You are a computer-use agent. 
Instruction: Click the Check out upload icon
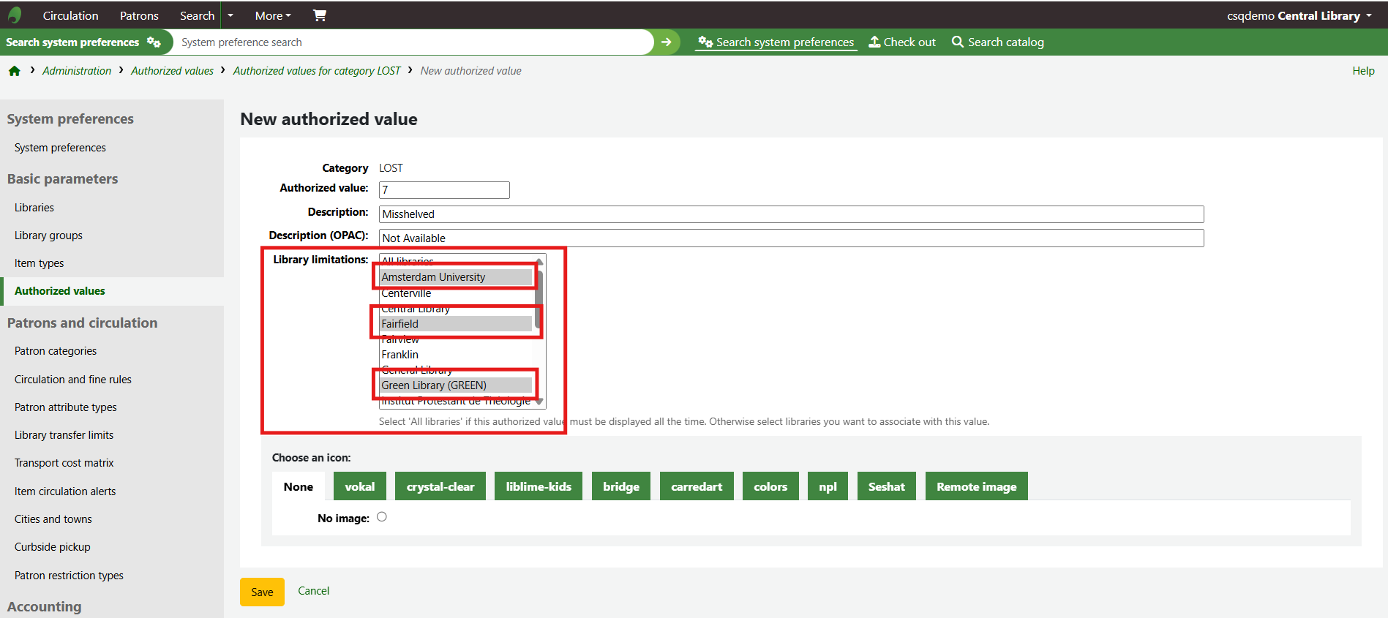tap(874, 42)
